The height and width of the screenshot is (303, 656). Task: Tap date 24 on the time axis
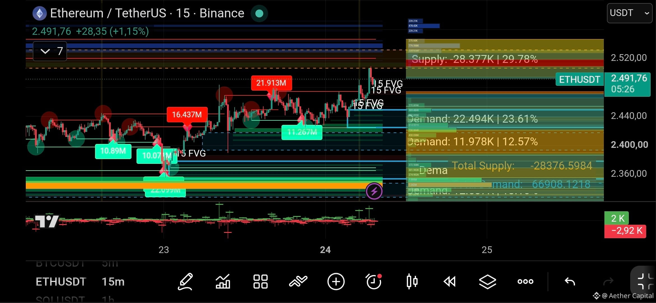[x=325, y=250]
